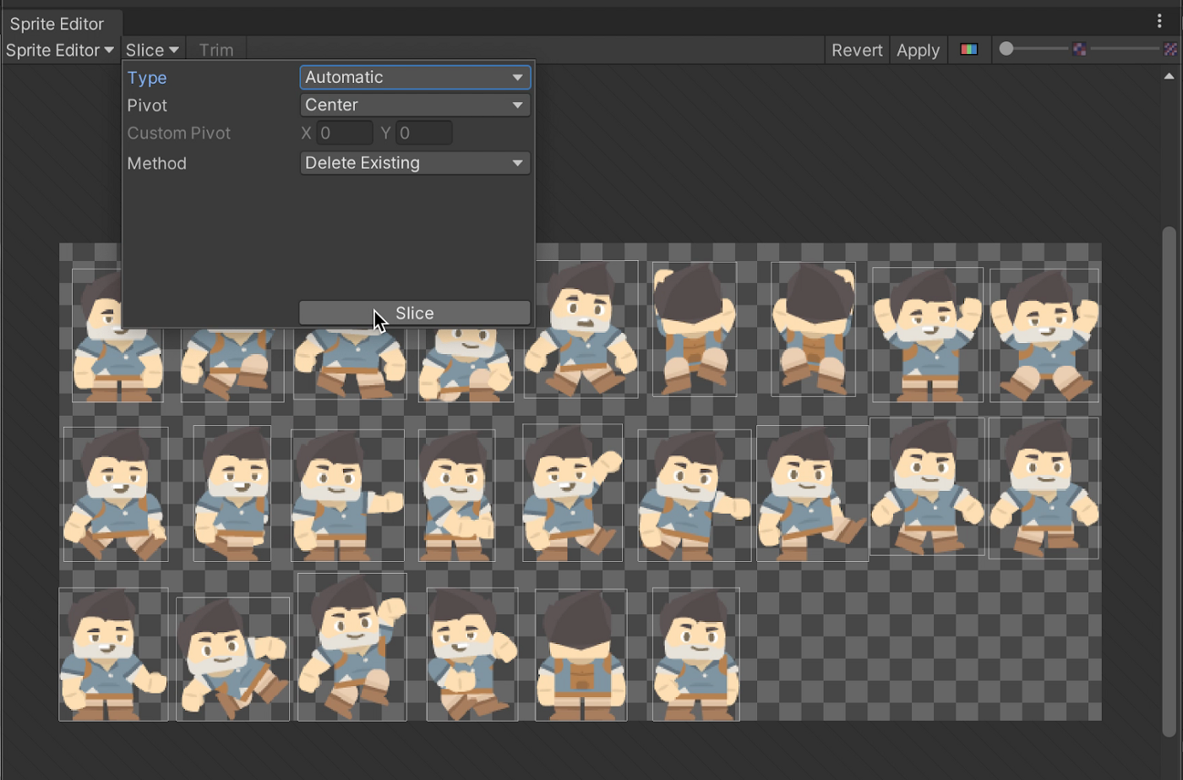Click the Trim toolbar button
The height and width of the screenshot is (780, 1183).
[216, 50]
